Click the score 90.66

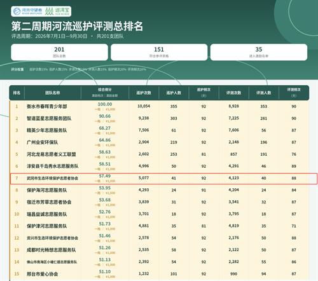click(105, 116)
